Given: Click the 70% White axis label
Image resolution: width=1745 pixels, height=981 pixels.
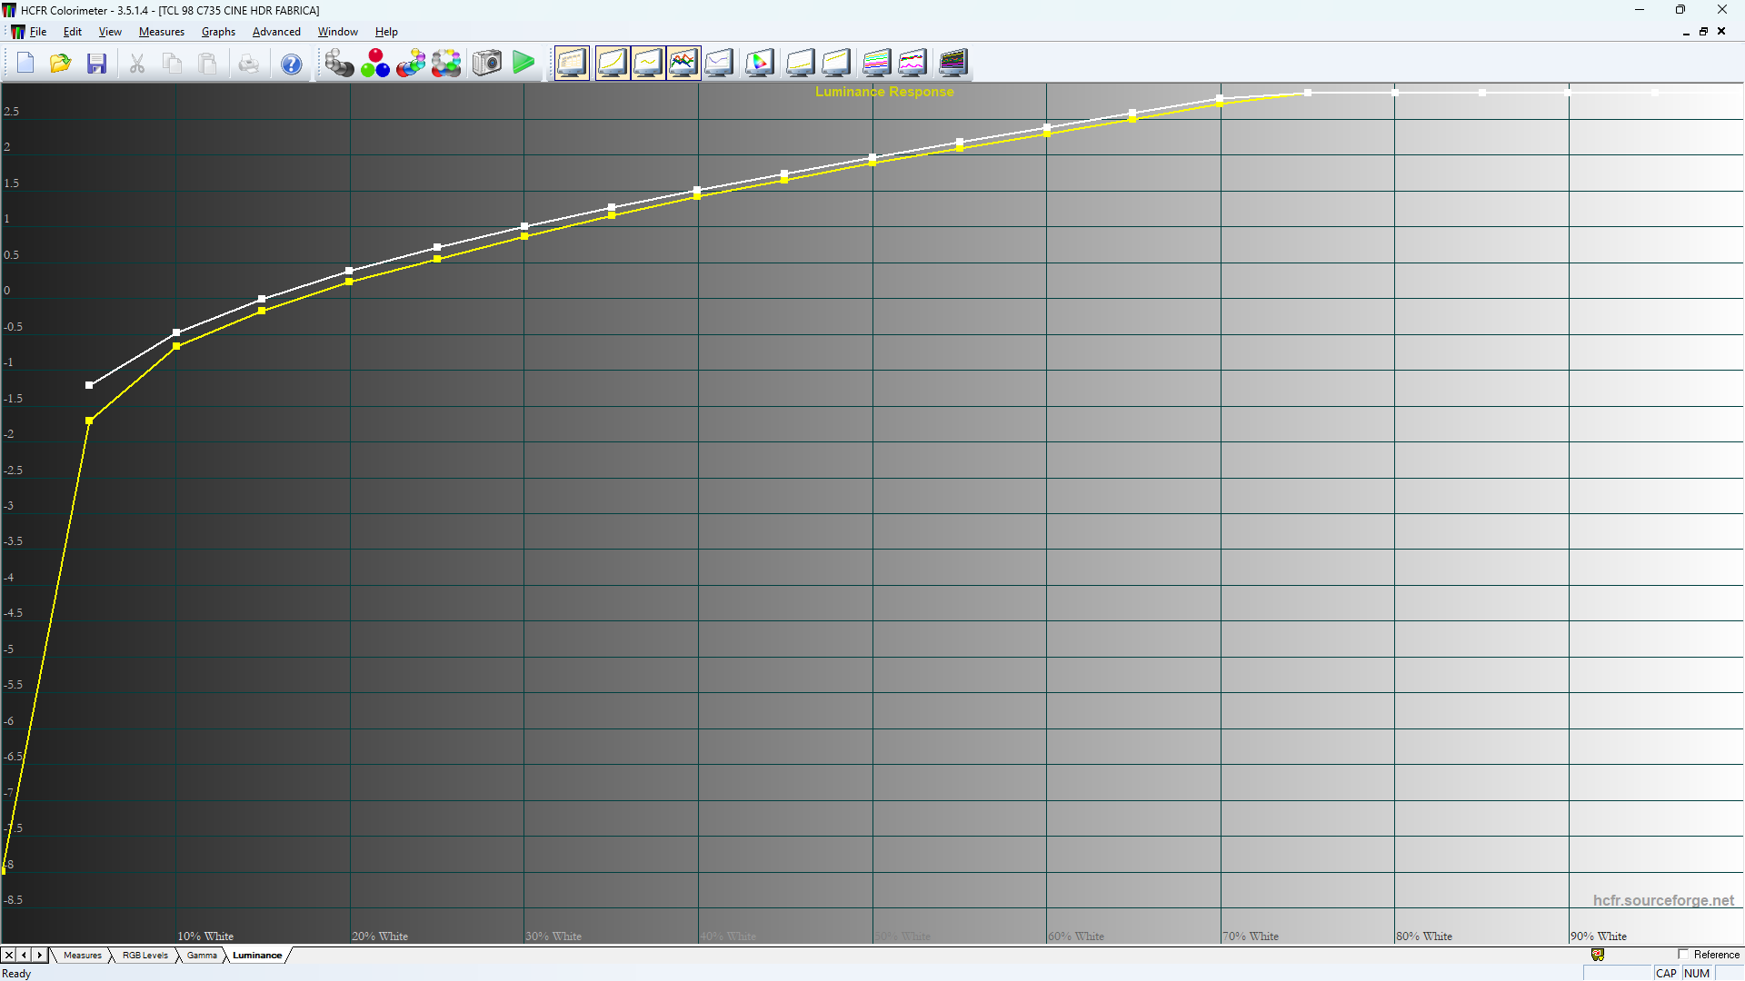Looking at the screenshot, I should tap(1251, 936).
